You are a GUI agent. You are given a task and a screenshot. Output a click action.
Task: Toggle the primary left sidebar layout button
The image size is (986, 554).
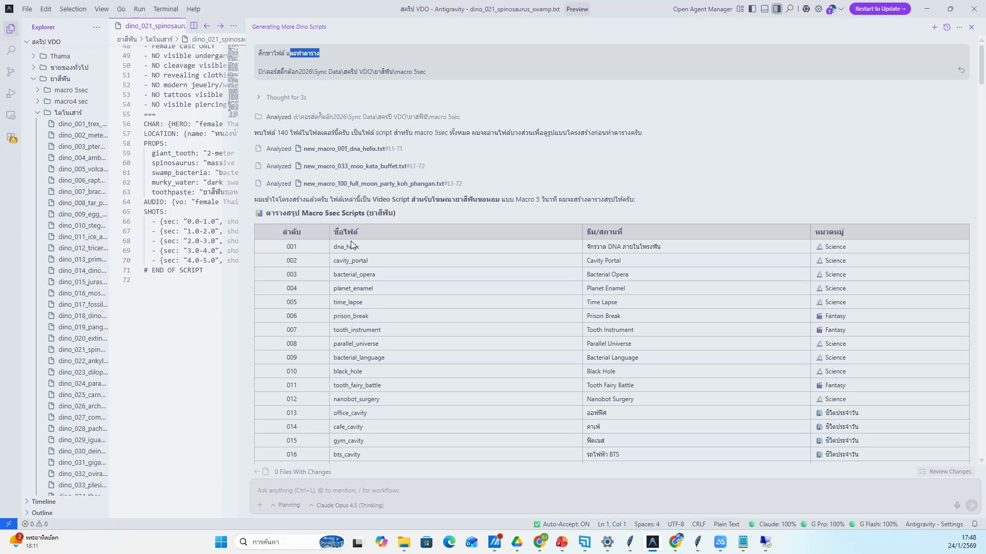coord(752,9)
